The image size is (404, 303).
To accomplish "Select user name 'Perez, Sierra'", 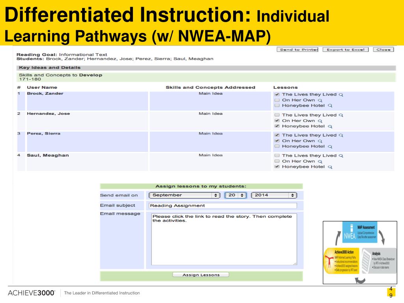I will [43, 133].
